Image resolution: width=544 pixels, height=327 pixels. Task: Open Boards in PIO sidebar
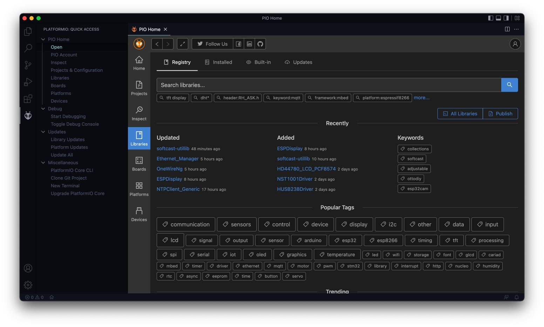tap(139, 164)
